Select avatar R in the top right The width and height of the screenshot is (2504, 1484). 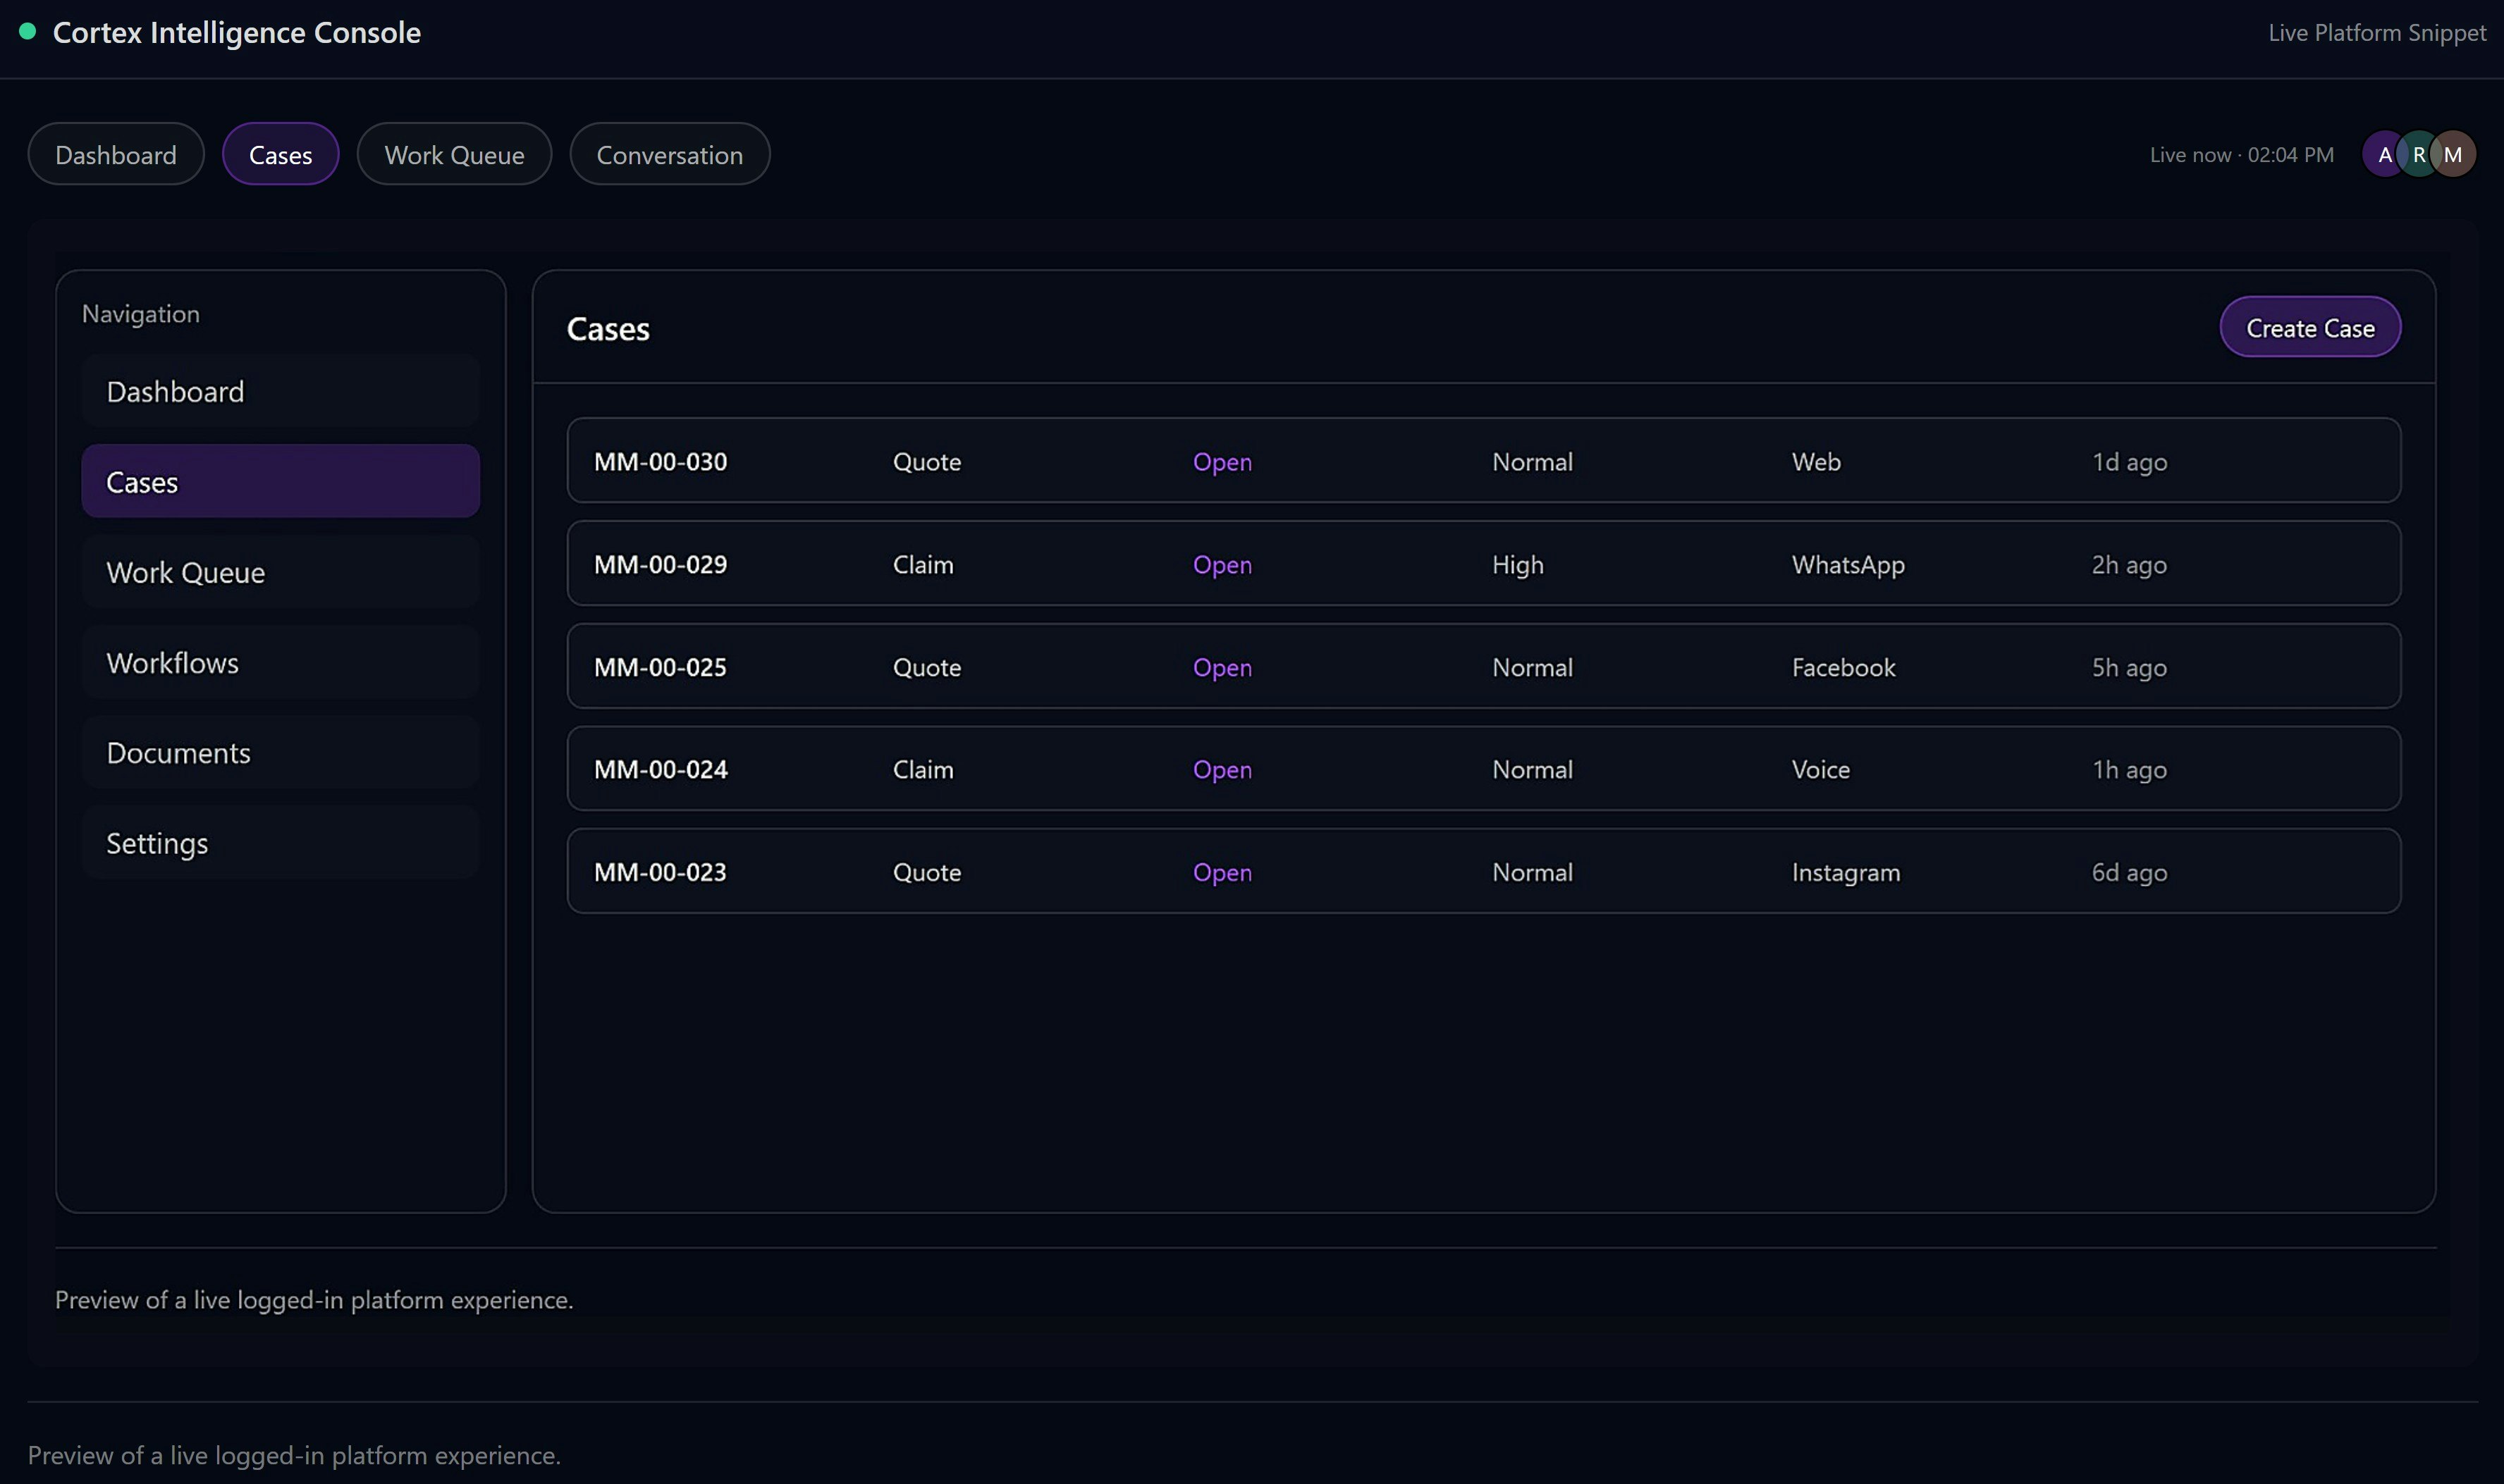[2419, 153]
